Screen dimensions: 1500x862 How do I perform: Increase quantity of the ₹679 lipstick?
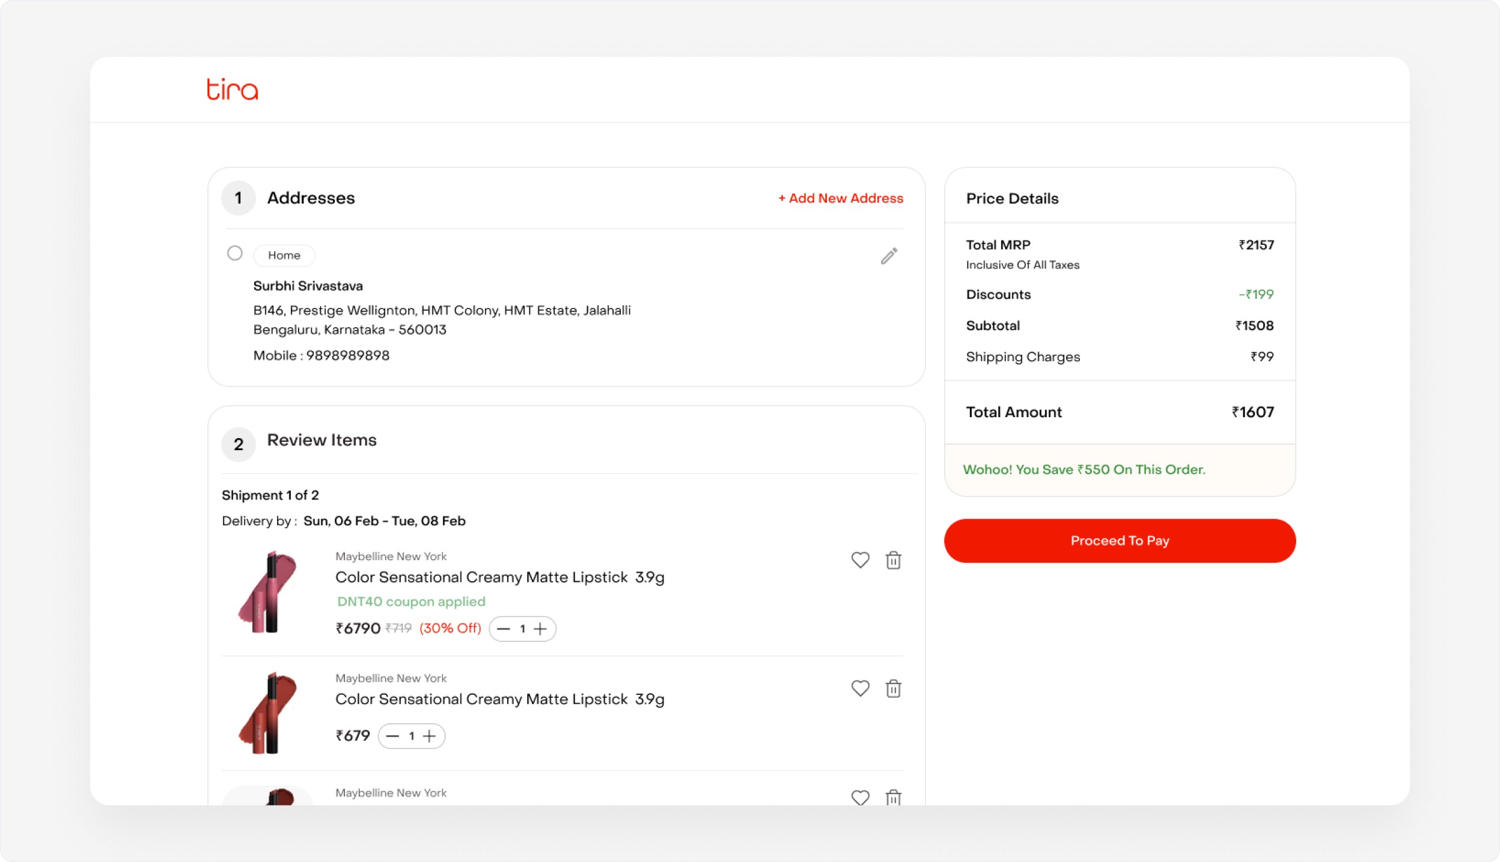429,736
